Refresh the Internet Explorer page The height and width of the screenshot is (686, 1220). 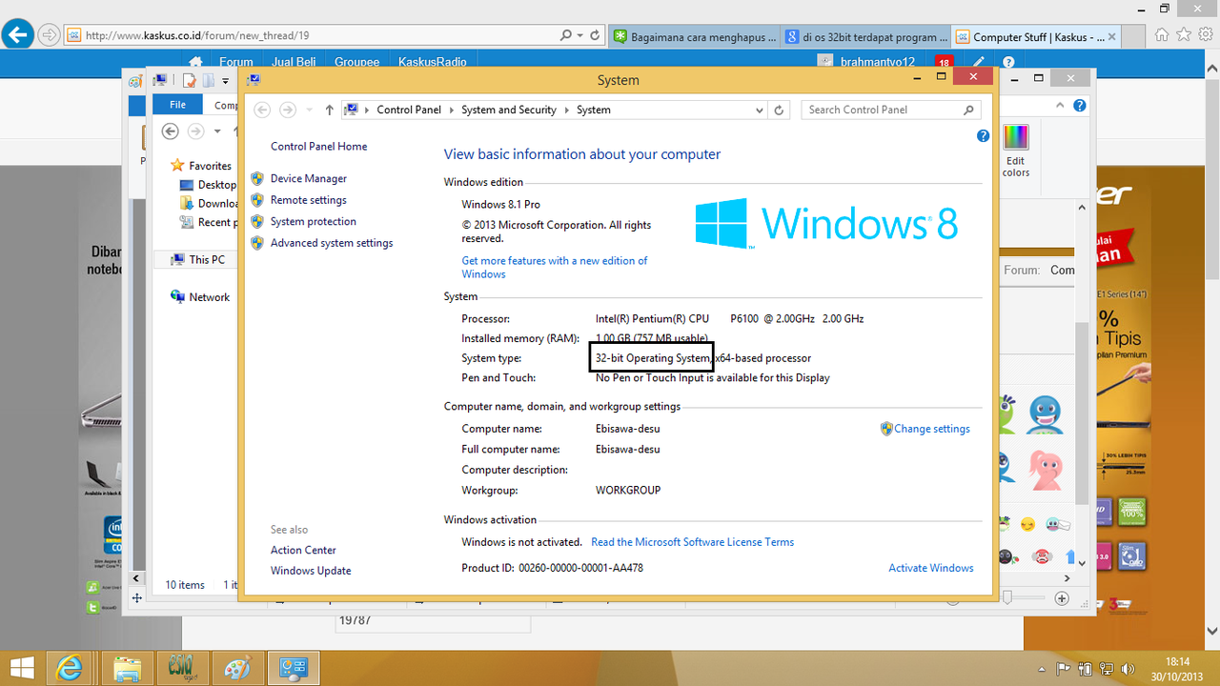click(x=596, y=35)
